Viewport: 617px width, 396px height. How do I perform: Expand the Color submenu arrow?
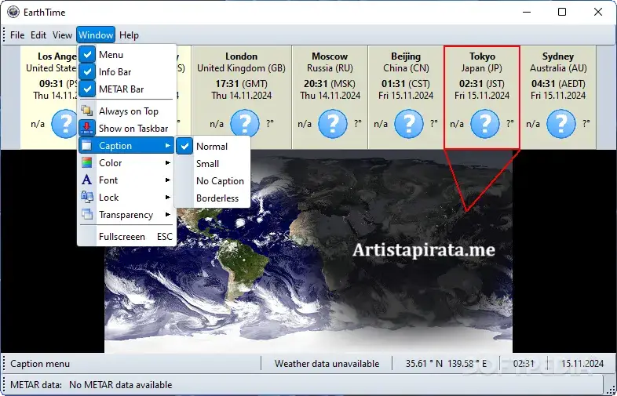[x=168, y=163]
